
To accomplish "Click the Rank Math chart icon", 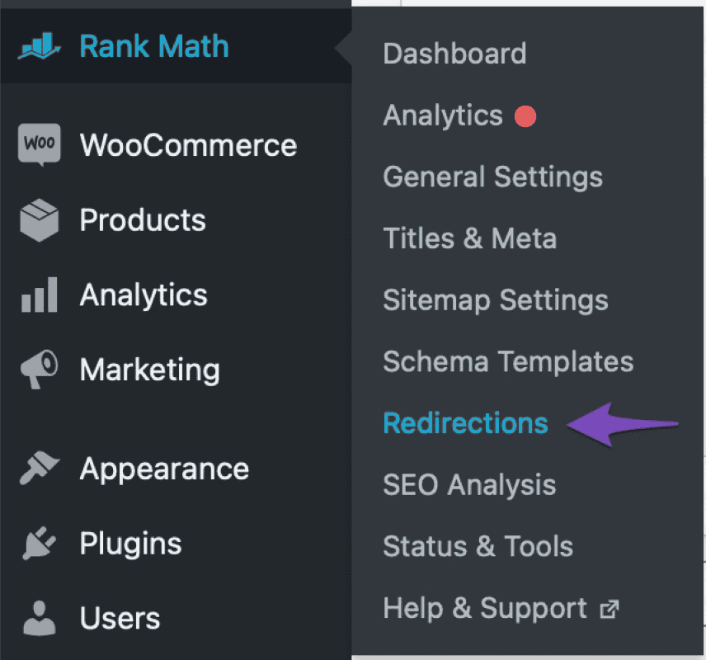I will coord(40,47).
